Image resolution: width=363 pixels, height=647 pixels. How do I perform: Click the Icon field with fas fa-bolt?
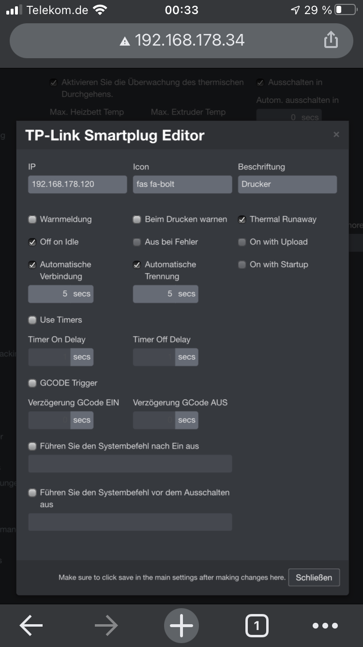(x=182, y=184)
